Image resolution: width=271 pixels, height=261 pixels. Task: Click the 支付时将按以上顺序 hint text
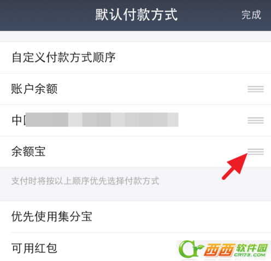pyautogui.click(x=85, y=181)
